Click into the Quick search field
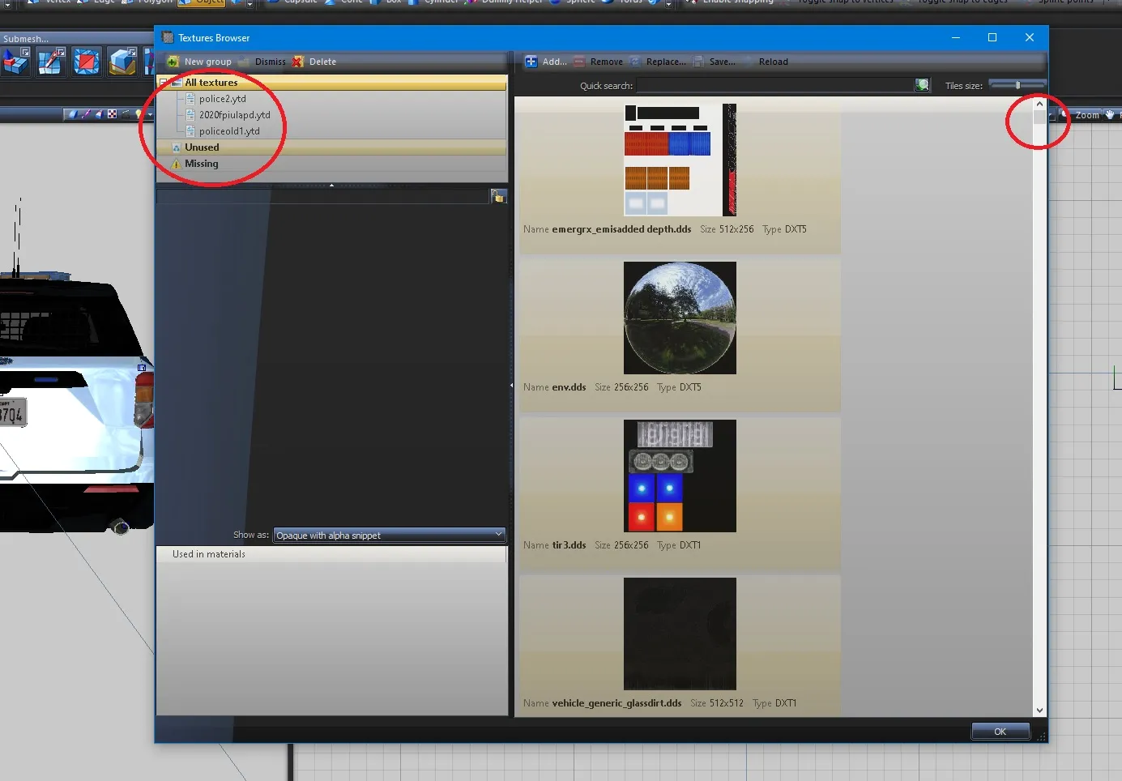The height and width of the screenshot is (781, 1122). coord(774,85)
